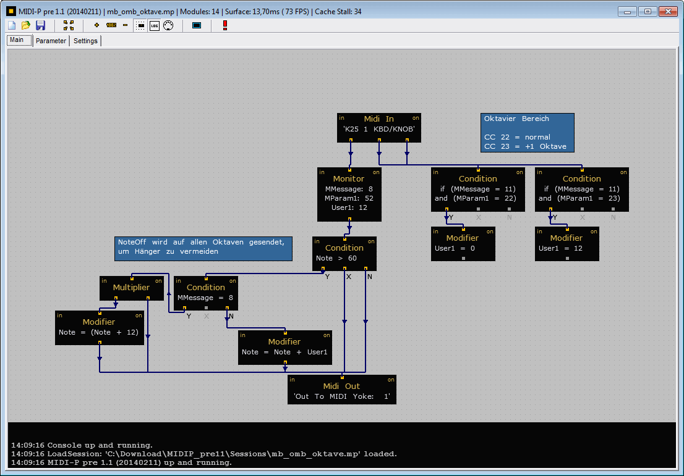Screen dimensions: 684x476
Task: Toggle 'on' for the Note > 60 Condition
Action: coord(371,241)
